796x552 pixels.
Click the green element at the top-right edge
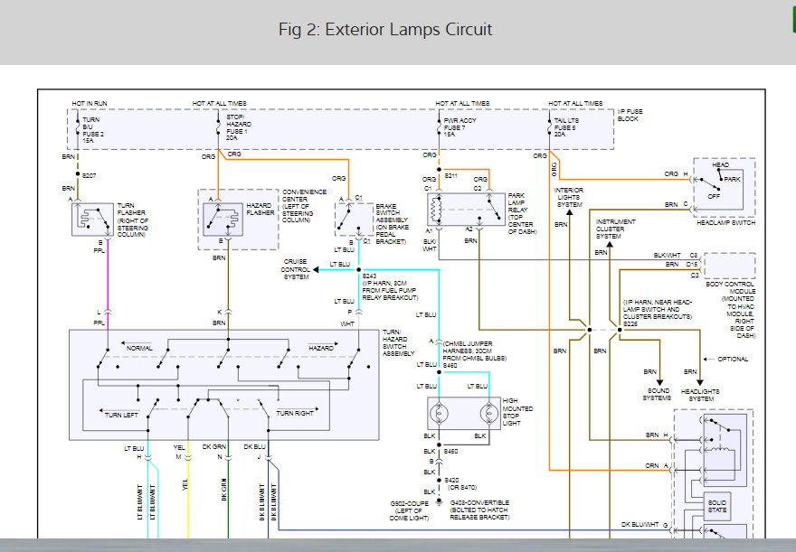coord(793,20)
